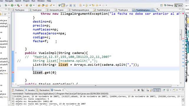Click the Previous Annotation icon
The image size is (189, 106).
coord(87,5)
